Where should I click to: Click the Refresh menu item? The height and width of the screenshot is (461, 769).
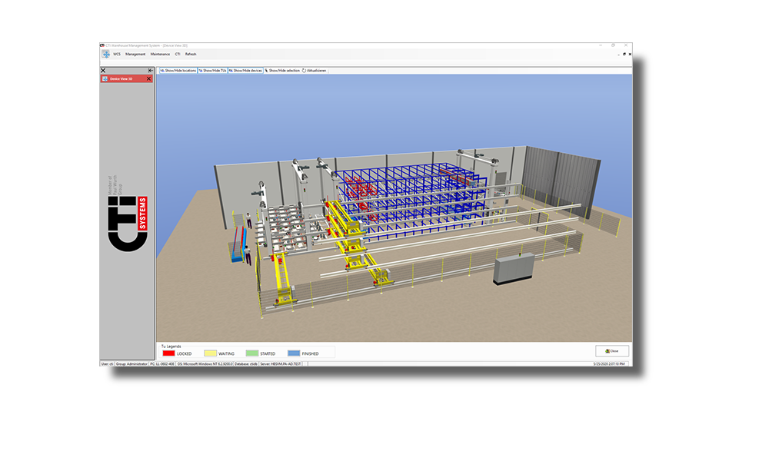coord(191,55)
